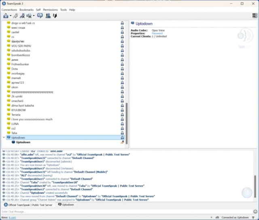This screenshot has height=220, width=259.
Task: Click the 'VOU SER PAPAI' channel
Action: [21, 46]
